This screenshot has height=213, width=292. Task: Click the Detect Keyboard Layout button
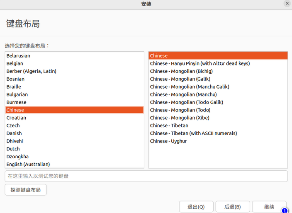pyautogui.click(x=26, y=190)
